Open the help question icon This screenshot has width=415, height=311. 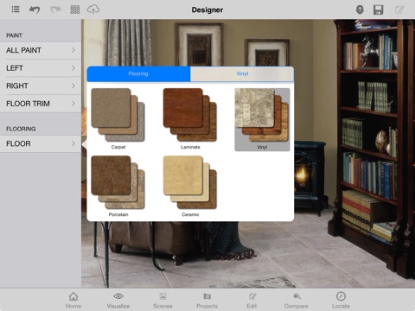click(360, 10)
